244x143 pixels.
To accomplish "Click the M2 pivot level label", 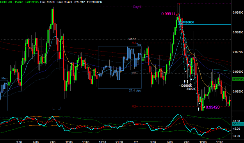I will 134,107.
